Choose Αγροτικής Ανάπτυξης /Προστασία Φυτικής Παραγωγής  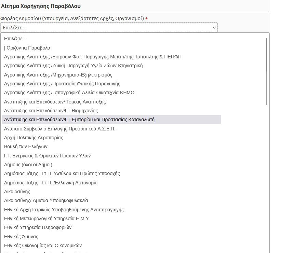point(62,84)
